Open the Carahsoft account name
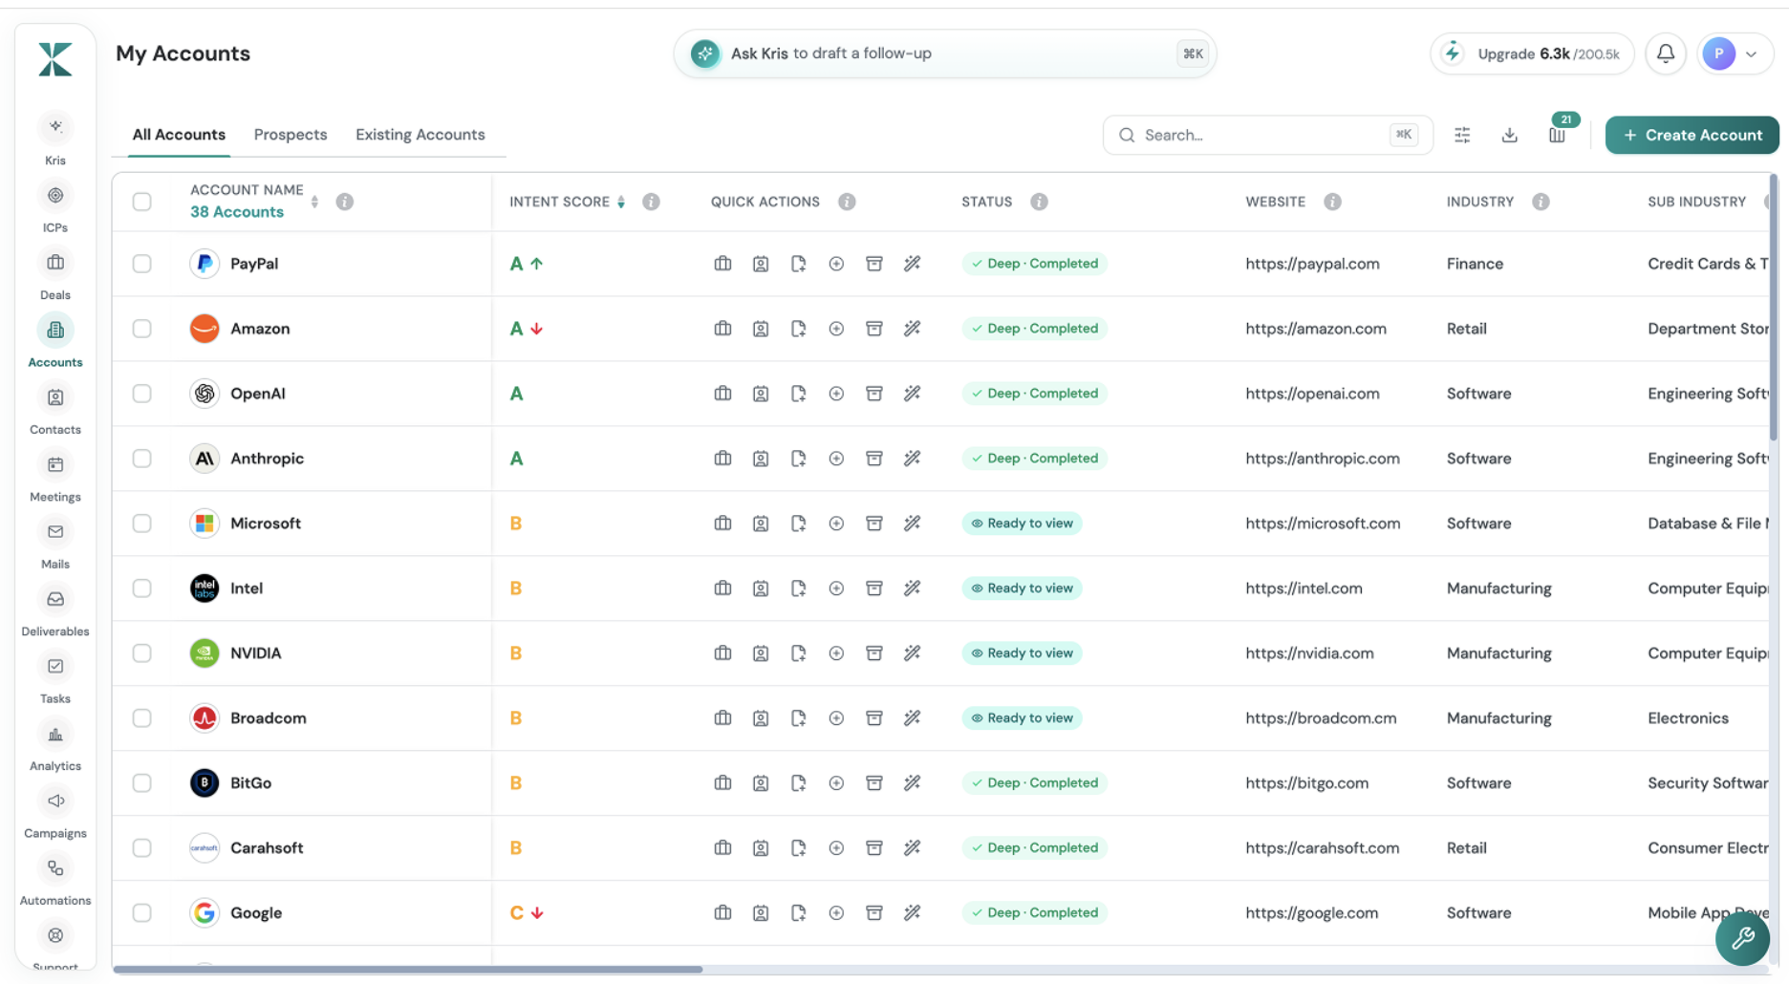 [267, 848]
